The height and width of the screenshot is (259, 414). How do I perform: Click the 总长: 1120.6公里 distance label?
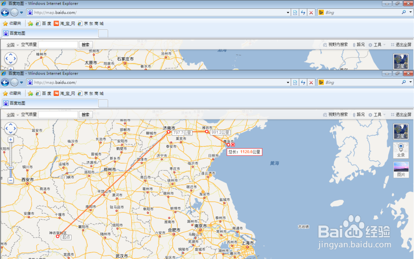click(245, 152)
